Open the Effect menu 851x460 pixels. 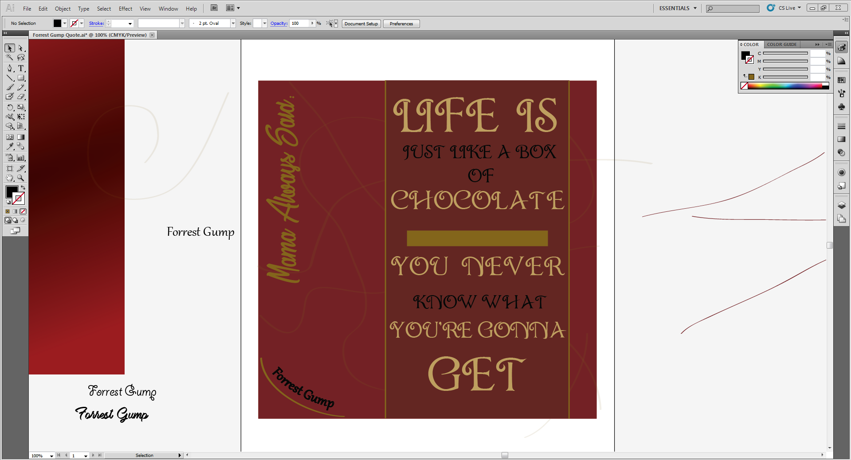[125, 8]
